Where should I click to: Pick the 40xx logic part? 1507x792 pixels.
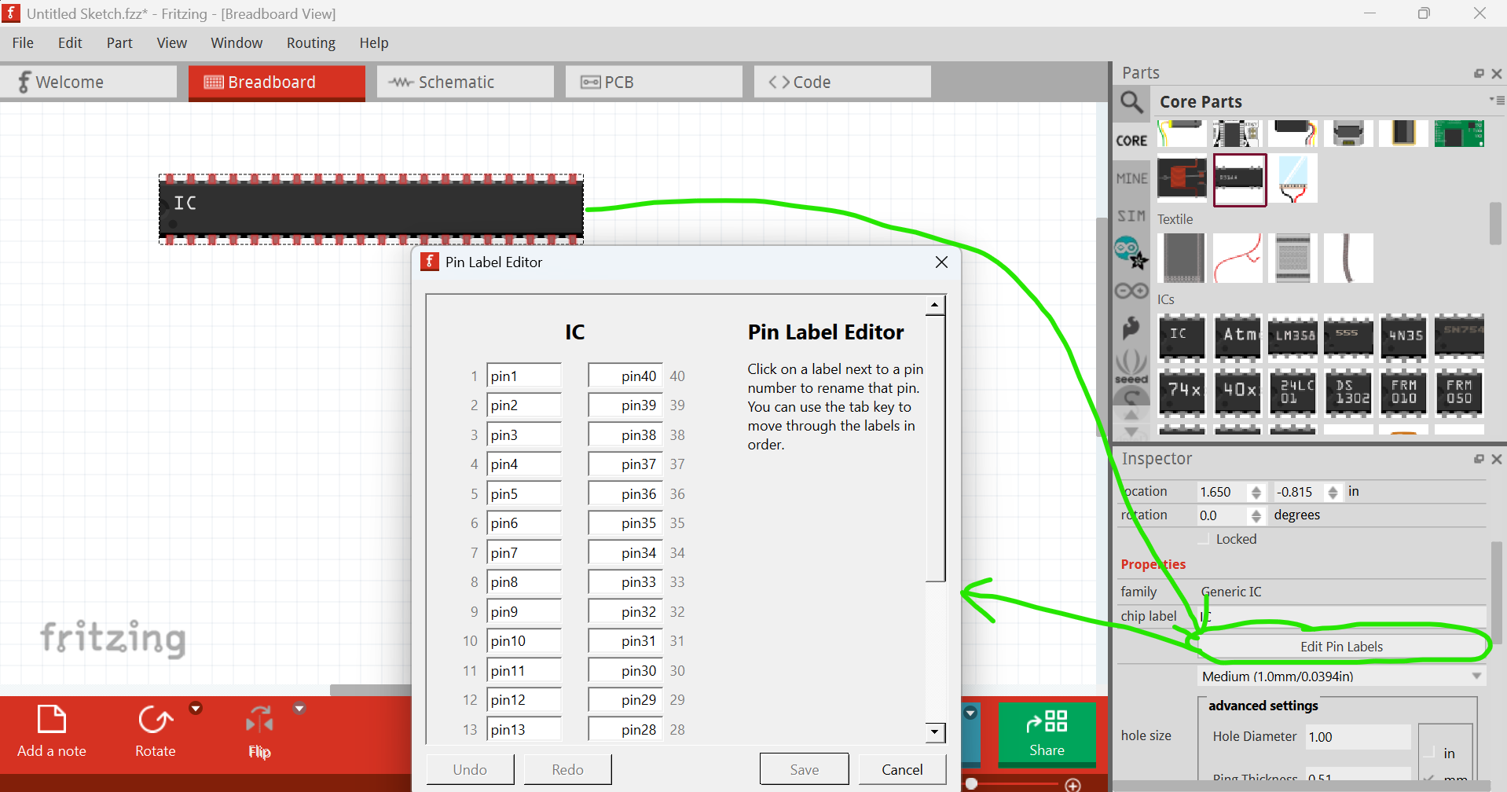tap(1237, 391)
